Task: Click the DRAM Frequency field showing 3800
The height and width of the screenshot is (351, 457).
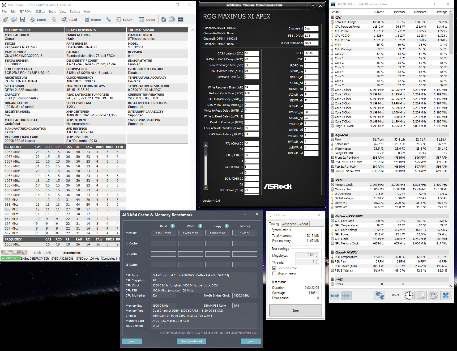Action: tap(311, 43)
